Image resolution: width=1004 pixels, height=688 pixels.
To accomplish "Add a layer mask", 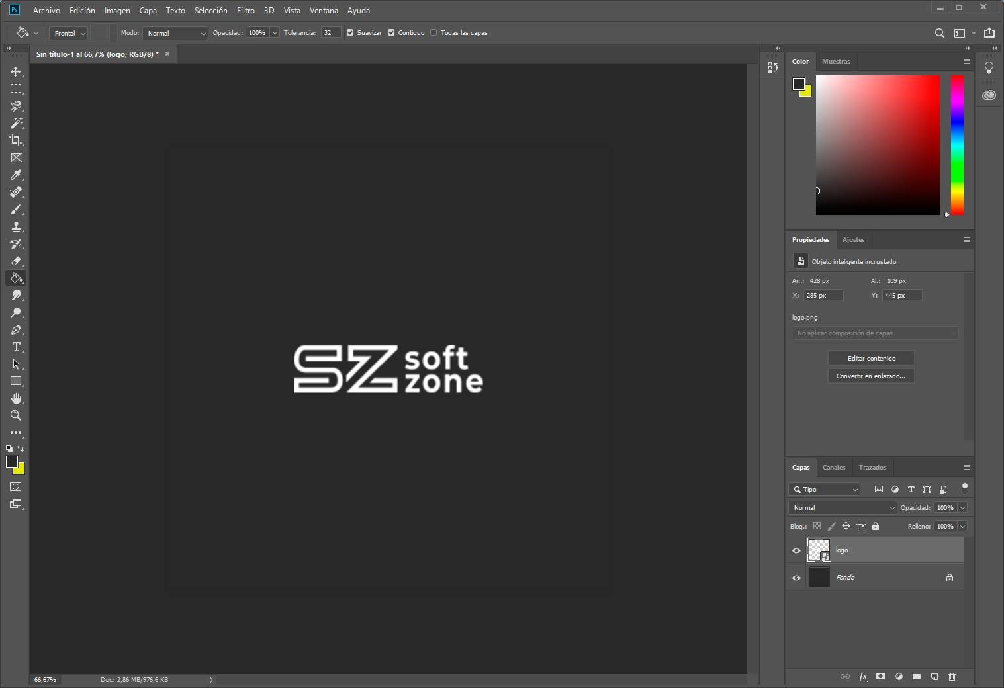I will pyautogui.click(x=880, y=677).
